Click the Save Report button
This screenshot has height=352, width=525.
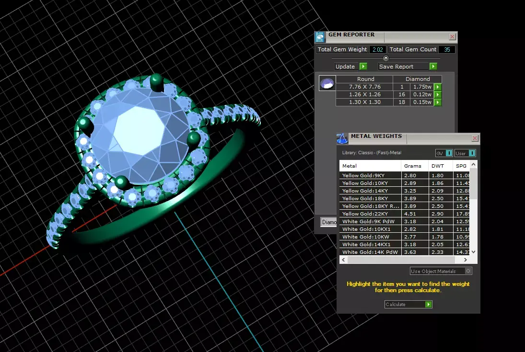point(408,67)
